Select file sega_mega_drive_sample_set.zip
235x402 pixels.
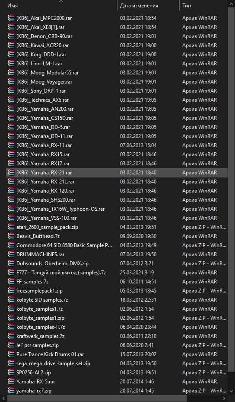coord(53,363)
